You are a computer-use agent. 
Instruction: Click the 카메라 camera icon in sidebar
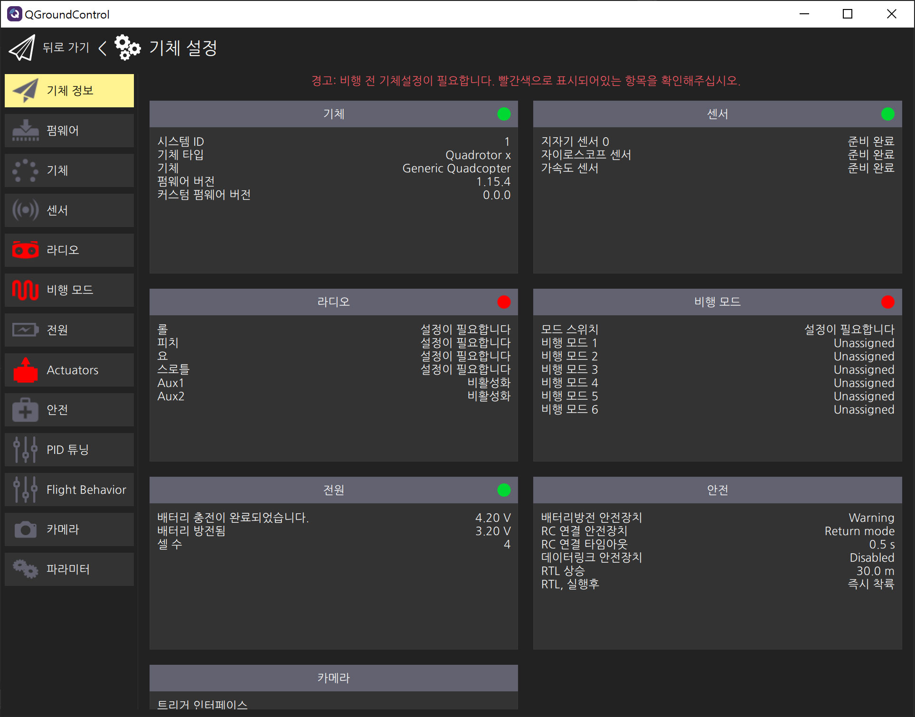[26, 529]
